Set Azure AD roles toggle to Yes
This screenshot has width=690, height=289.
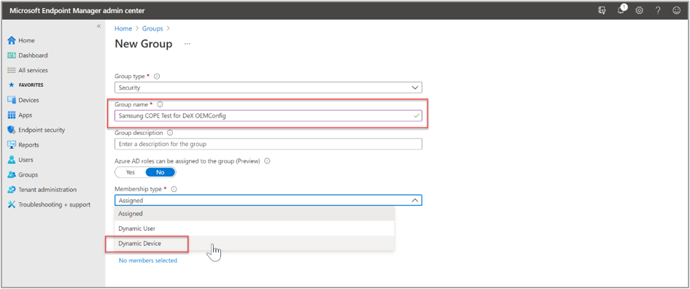131,172
